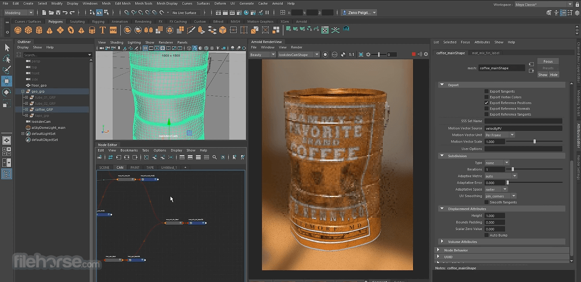Select the arrow Select tool in toolbox
581x282 pixels.
click(7, 48)
